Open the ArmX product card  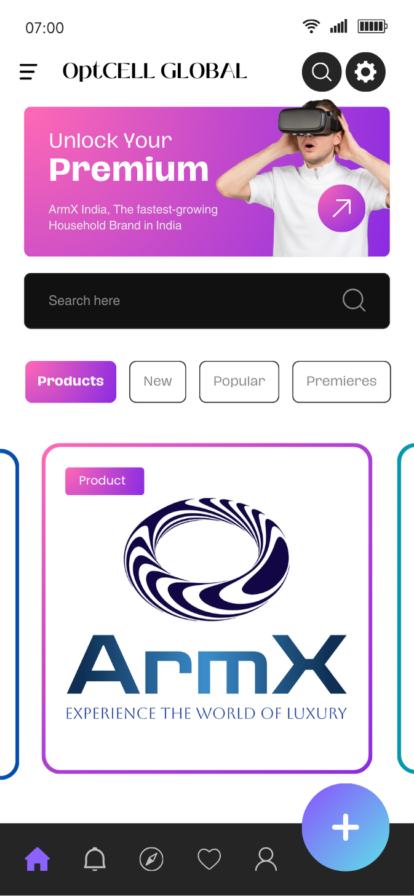click(x=207, y=608)
